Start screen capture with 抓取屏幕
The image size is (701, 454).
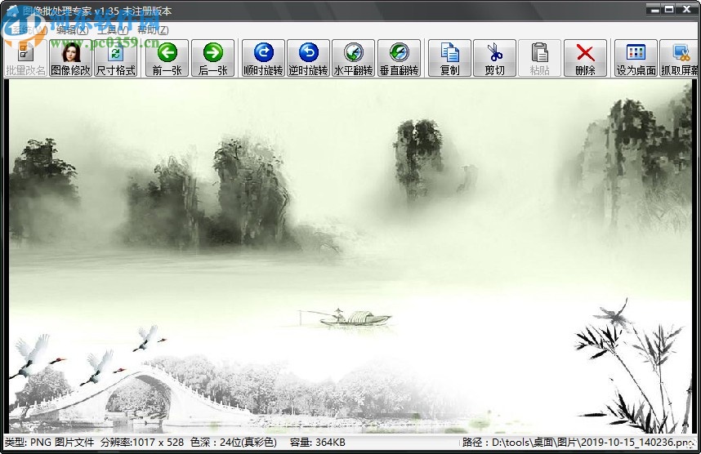(680, 58)
